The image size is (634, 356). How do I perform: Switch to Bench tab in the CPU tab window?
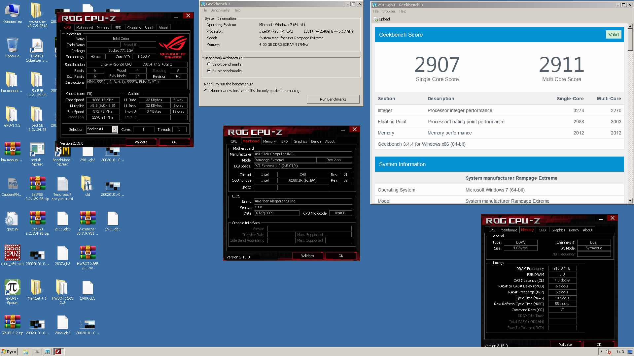pyautogui.click(x=149, y=28)
